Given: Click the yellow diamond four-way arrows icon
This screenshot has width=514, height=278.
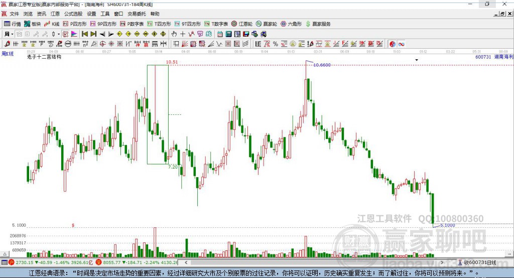Looking at the screenshot, I should pyautogui.click(x=155, y=34).
